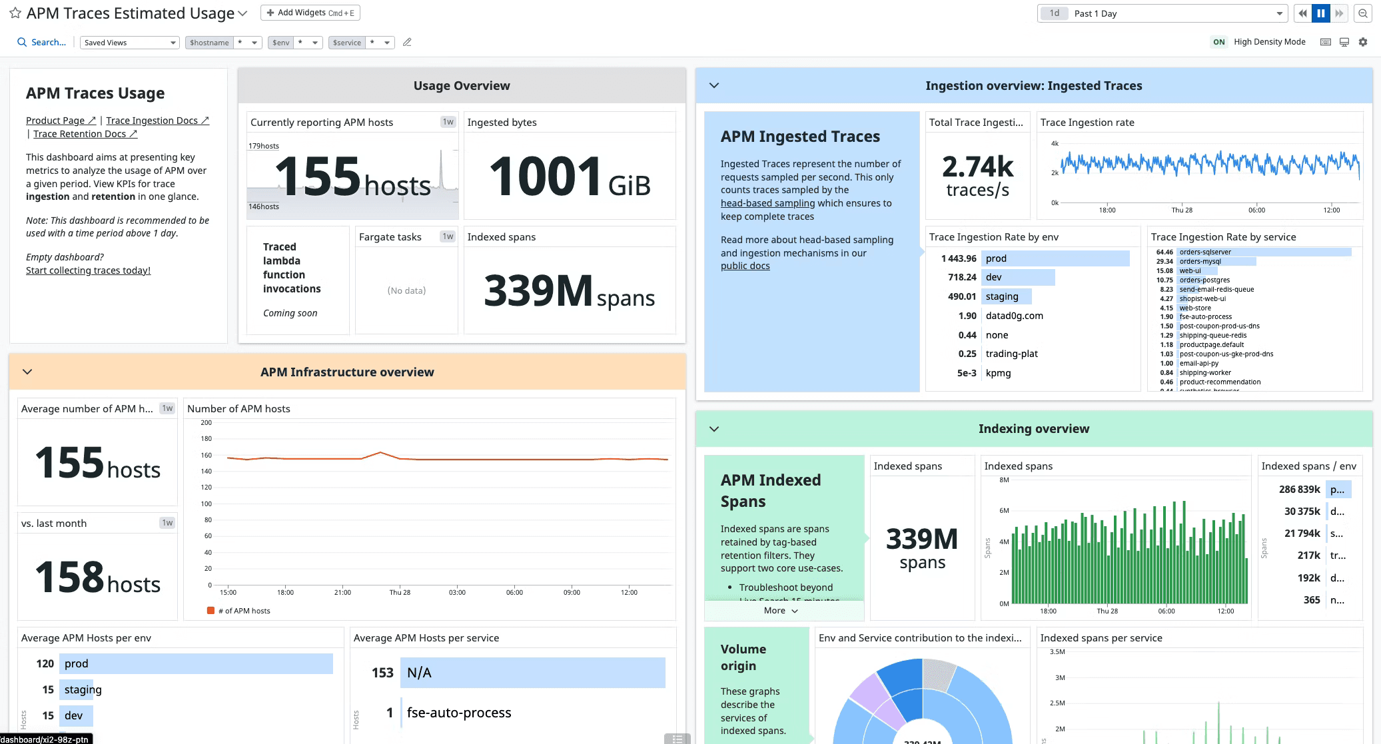
Task: Open the dashboard settings gear
Action: pyautogui.click(x=1363, y=42)
